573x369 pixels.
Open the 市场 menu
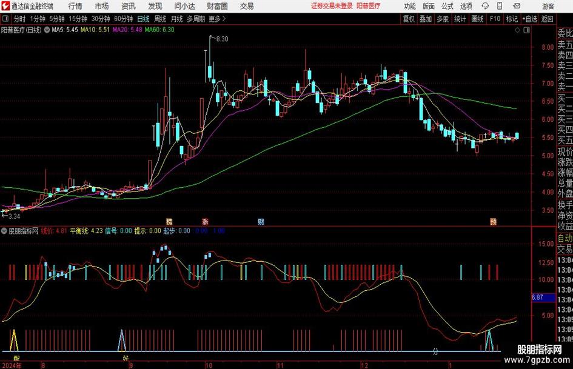(x=102, y=6)
